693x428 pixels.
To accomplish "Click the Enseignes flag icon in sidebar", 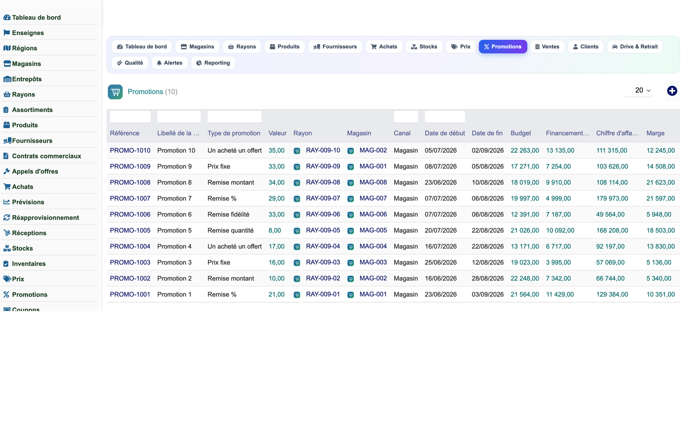I will coord(7,33).
